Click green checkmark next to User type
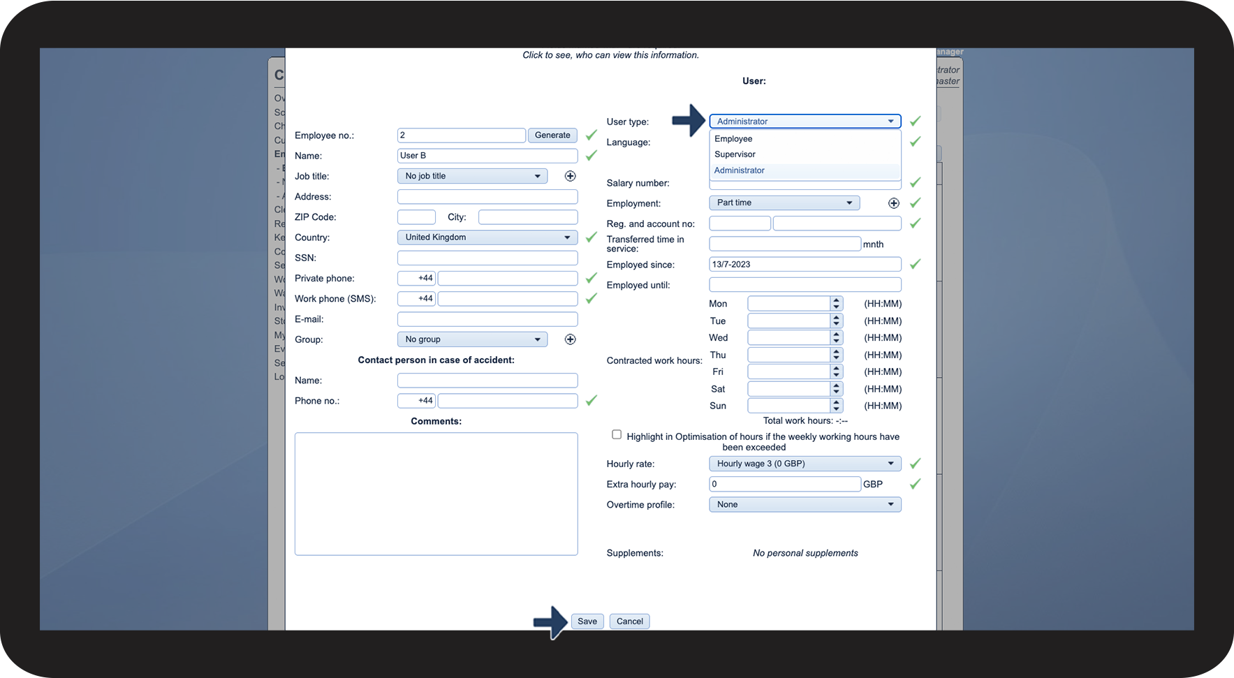 tap(915, 121)
